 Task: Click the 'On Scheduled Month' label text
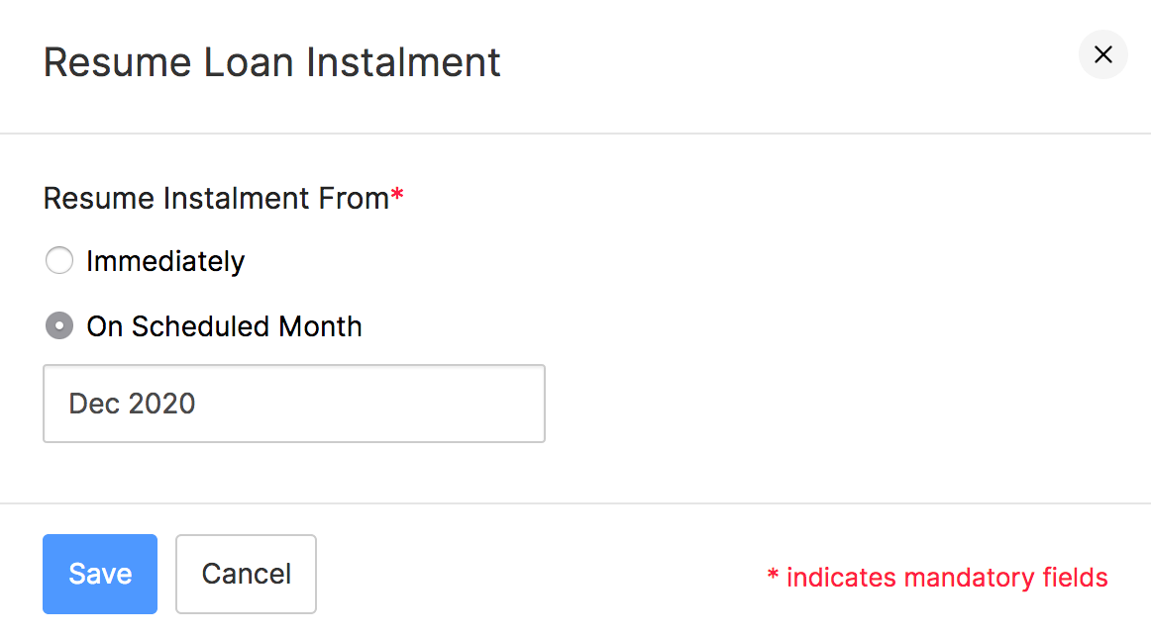tap(224, 326)
